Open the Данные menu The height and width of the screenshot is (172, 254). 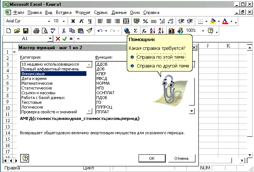click(119, 12)
